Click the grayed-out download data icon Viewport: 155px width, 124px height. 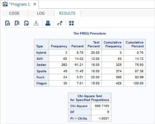coord(36,23)
